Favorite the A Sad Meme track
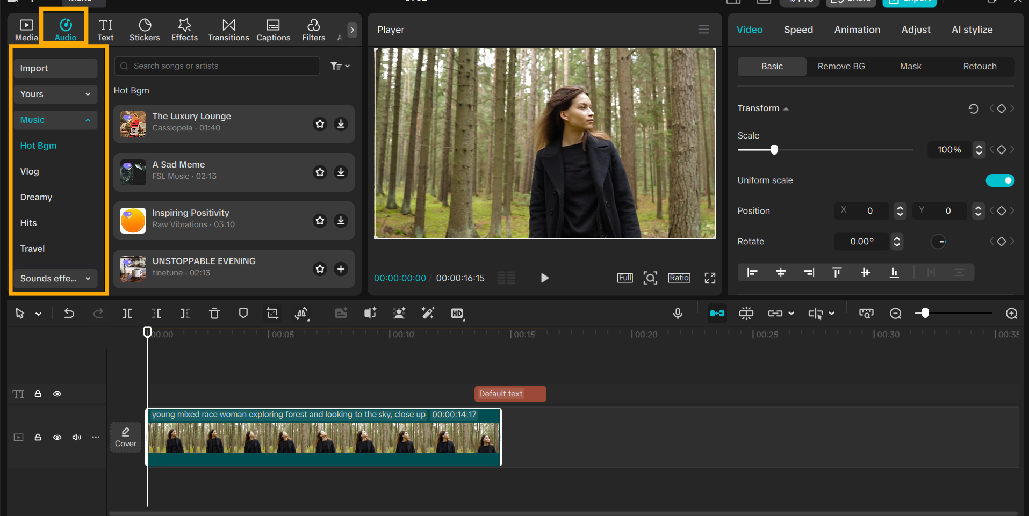1029x516 pixels. (x=320, y=172)
